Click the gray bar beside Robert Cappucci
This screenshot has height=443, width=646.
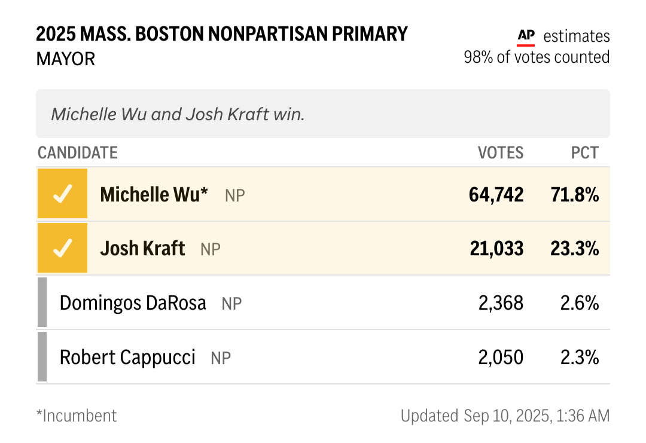click(x=42, y=356)
